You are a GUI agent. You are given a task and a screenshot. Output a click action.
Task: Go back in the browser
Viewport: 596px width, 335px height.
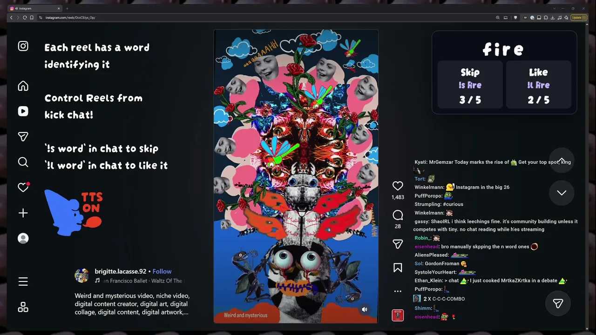click(x=11, y=18)
